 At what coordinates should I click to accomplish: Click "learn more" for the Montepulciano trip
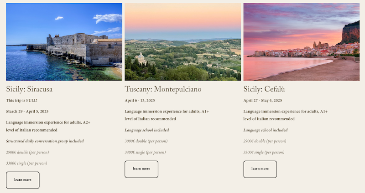[x=141, y=169]
